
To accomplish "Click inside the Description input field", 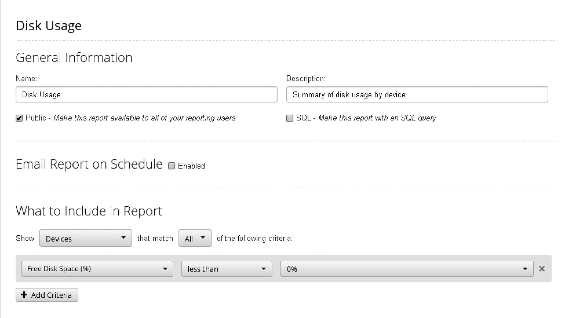I will tap(417, 94).
